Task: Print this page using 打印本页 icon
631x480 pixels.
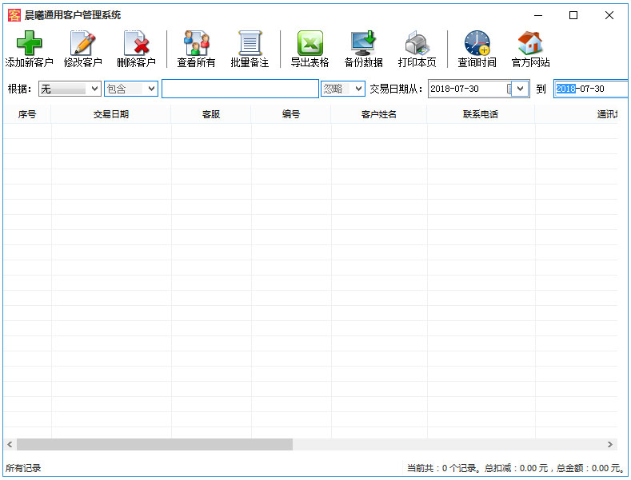Action: pyautogui.click(x=417, y=49)
